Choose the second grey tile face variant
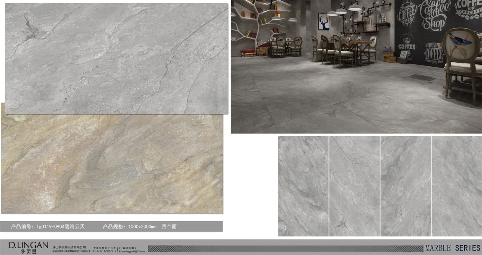 pos(354,186)
